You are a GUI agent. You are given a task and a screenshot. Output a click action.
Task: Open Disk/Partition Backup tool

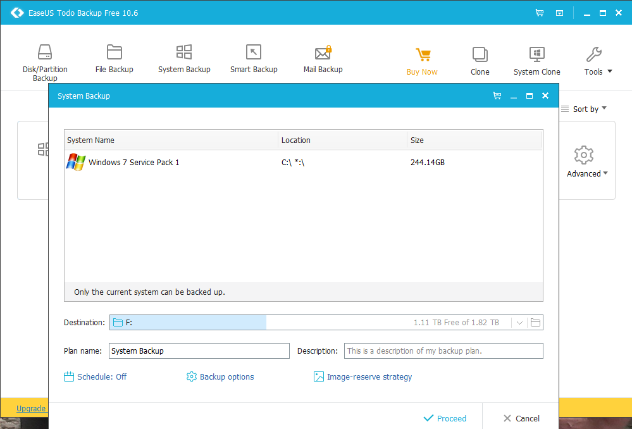(x=44, y=63)
